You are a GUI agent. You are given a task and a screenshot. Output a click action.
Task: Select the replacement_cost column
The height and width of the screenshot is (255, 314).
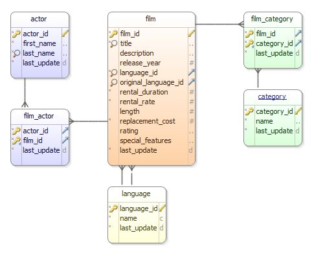click(148, 121)
